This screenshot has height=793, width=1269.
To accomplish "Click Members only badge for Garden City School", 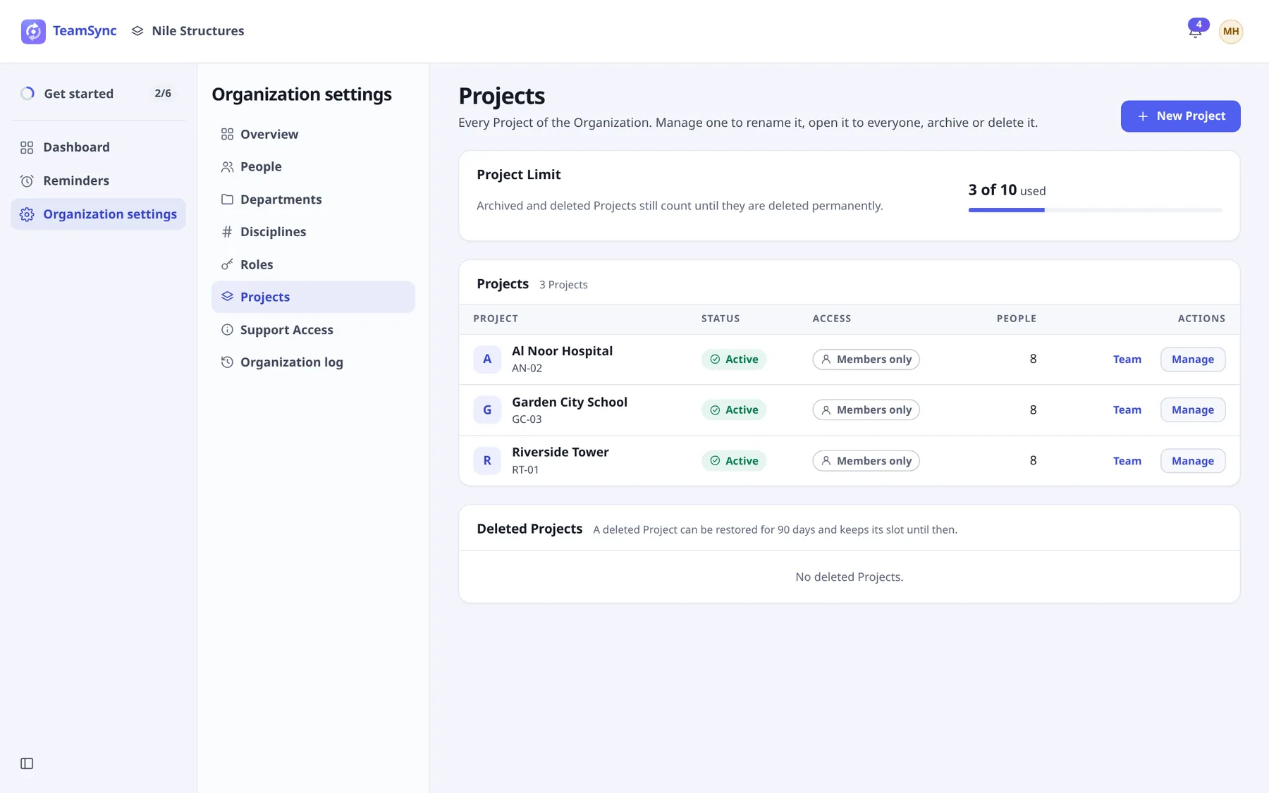I will 866,410.
